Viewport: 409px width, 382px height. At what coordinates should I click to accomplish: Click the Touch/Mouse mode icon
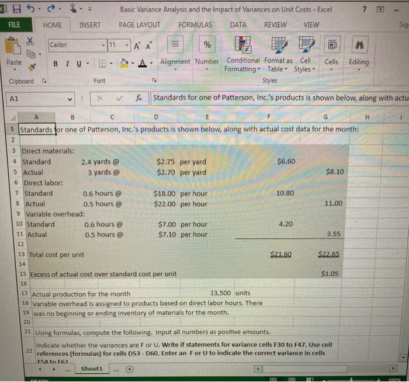pos(74,9)
